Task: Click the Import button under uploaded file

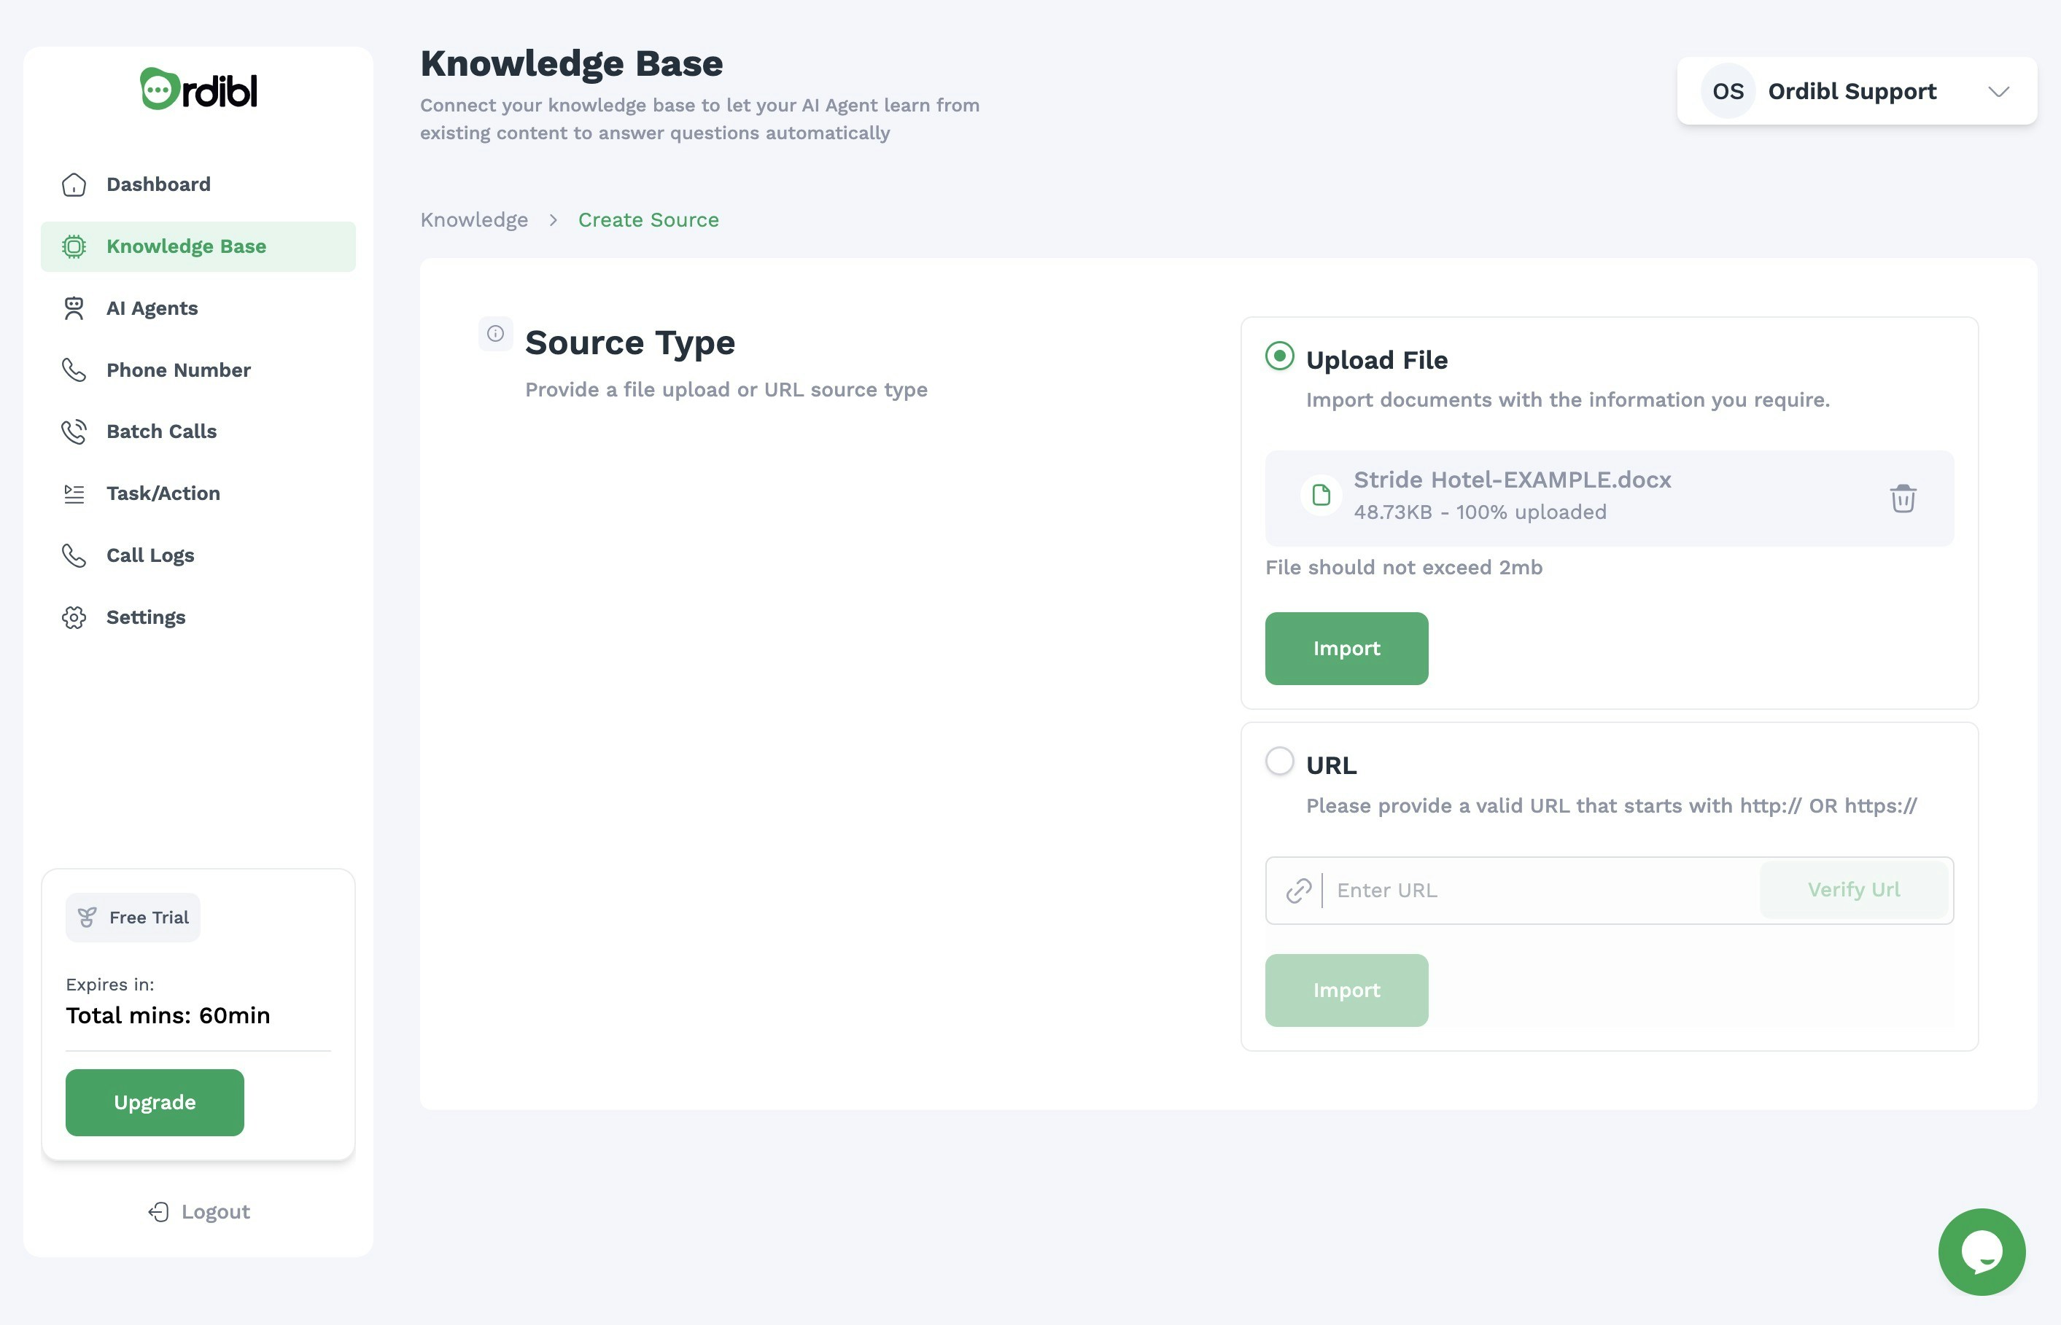Action: tap(1346, 649)
